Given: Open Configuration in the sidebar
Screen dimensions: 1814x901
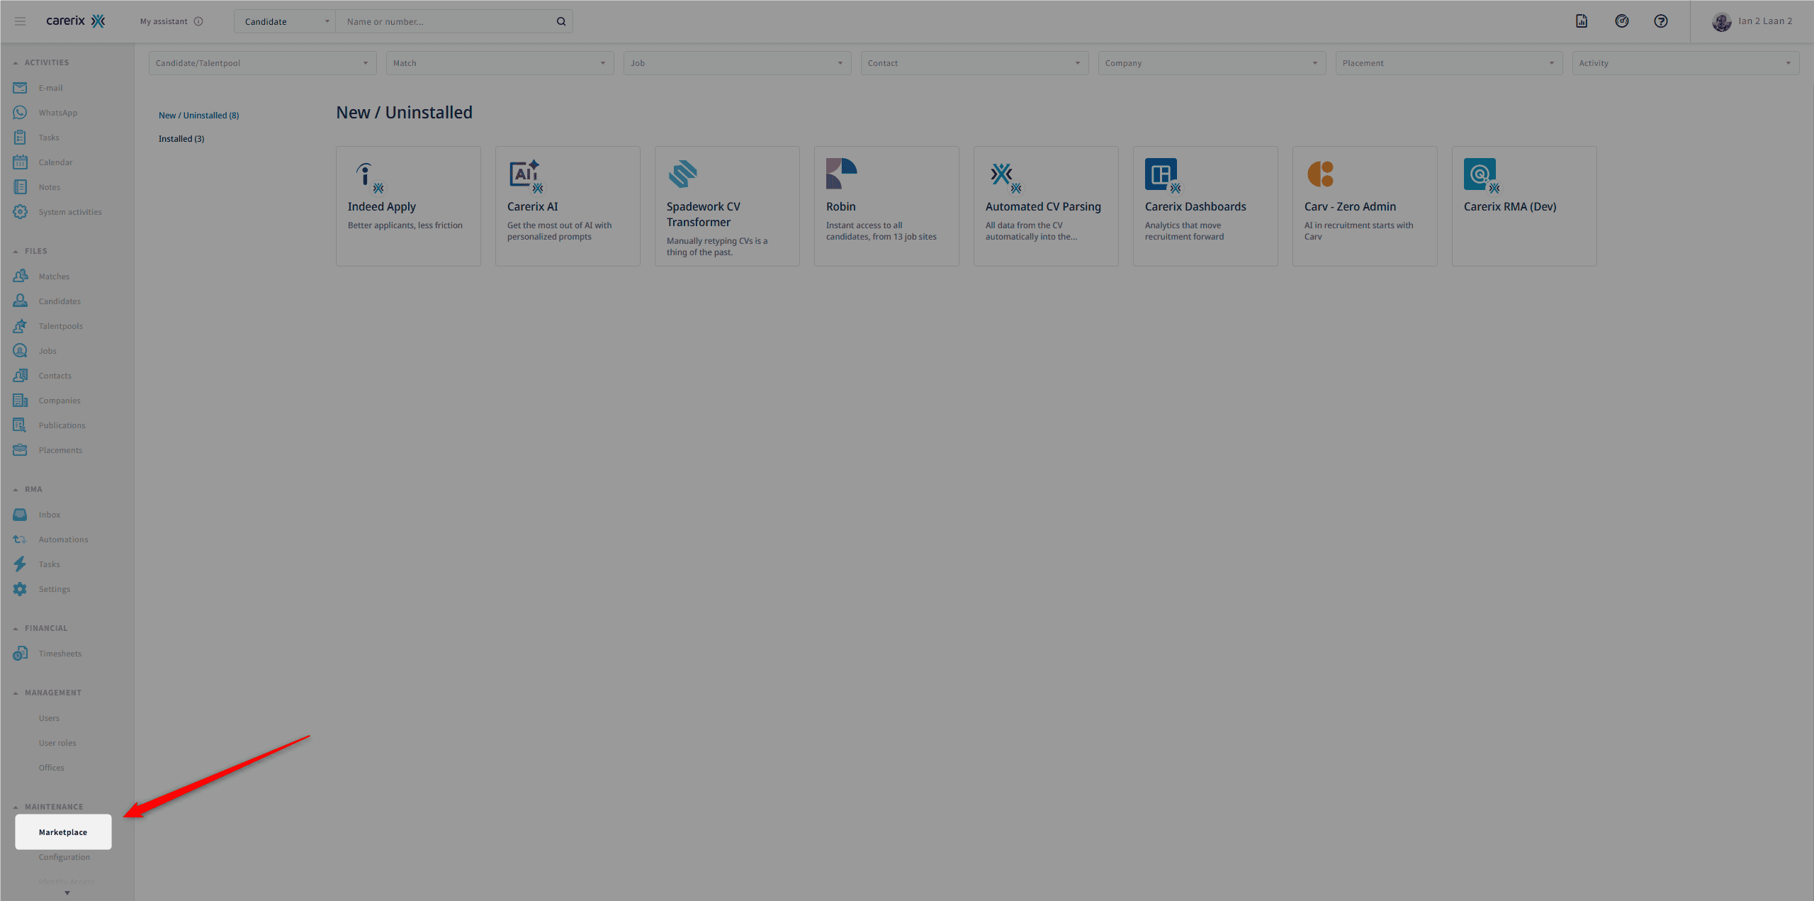Looking at the screenshot, I should tap(64, 857).
